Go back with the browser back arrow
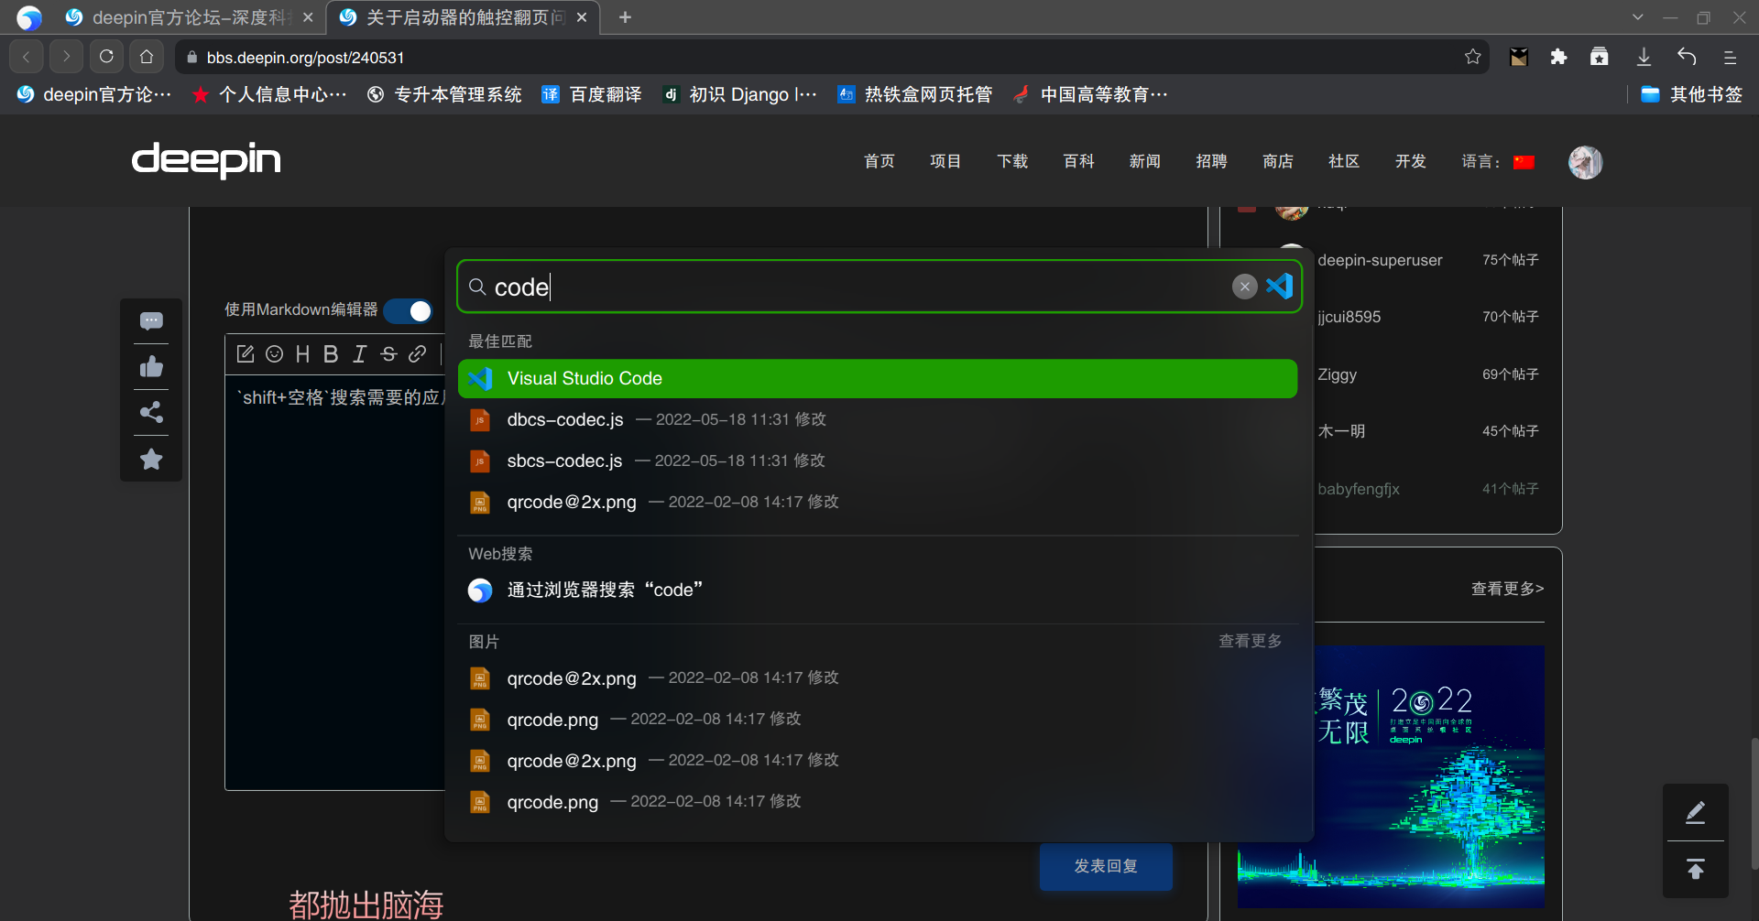 pos(27,57)
